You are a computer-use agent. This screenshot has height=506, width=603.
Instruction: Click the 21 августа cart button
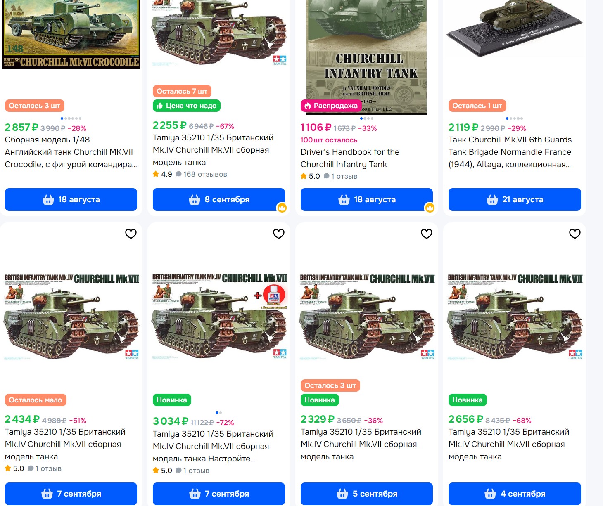515,199
